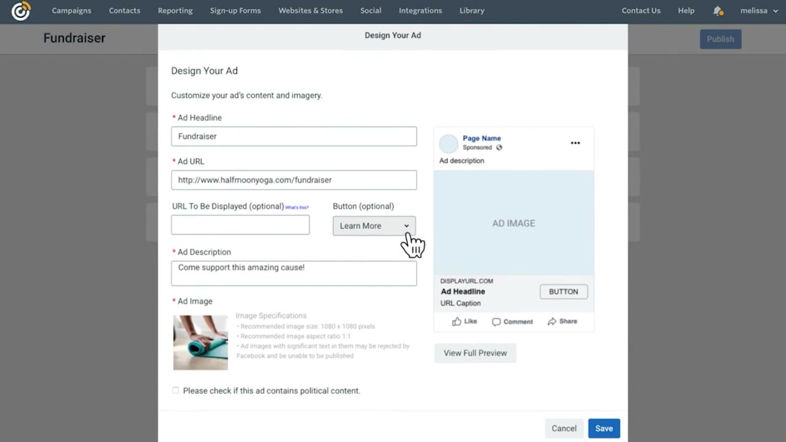Open Integrations from the top bar

(x=420, y=10)
